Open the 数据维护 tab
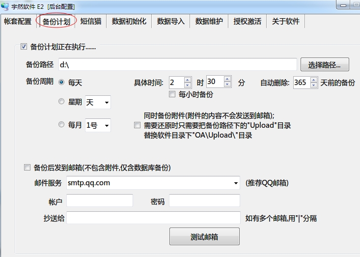 coord(209,21)
